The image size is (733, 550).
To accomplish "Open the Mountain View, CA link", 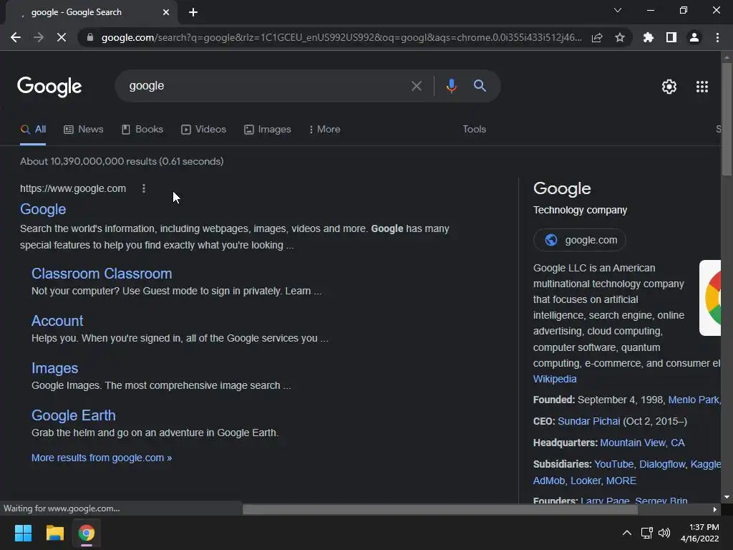I will 642,443.
